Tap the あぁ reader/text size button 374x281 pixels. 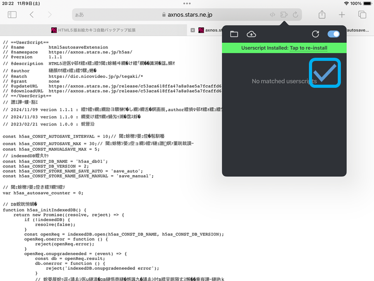[79, 15]
